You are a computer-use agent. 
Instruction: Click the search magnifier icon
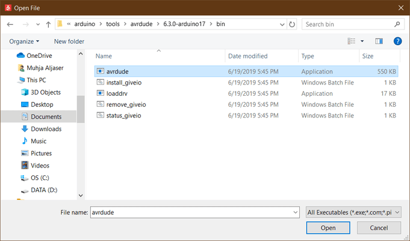point(397,24)
